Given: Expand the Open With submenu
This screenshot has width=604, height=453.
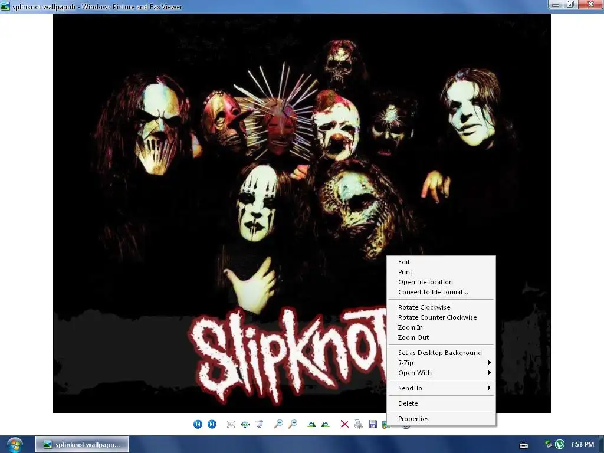Looking at the screenshot, I should tap(441, 373).
